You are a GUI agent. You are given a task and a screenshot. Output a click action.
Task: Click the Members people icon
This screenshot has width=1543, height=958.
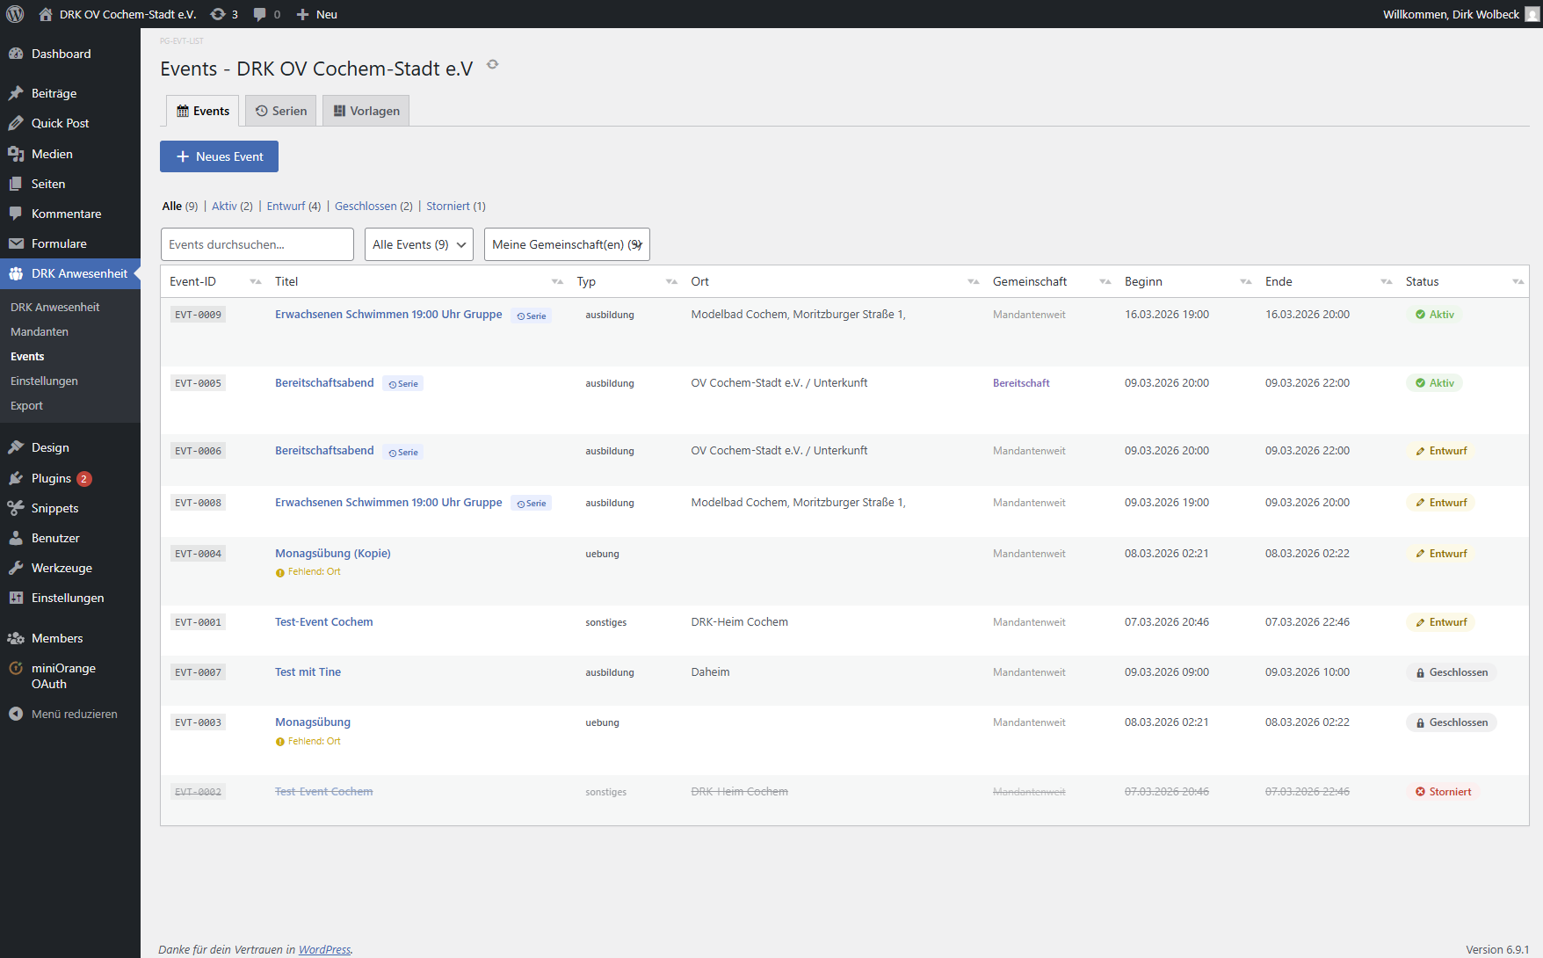16,638
